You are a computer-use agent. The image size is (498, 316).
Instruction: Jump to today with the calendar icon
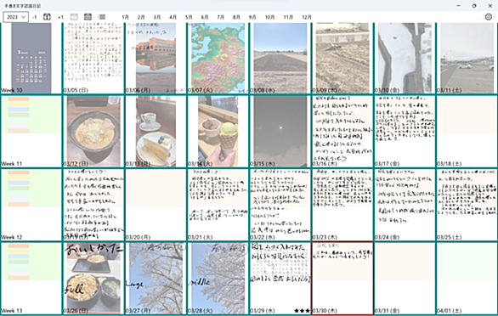pos(47,17)
